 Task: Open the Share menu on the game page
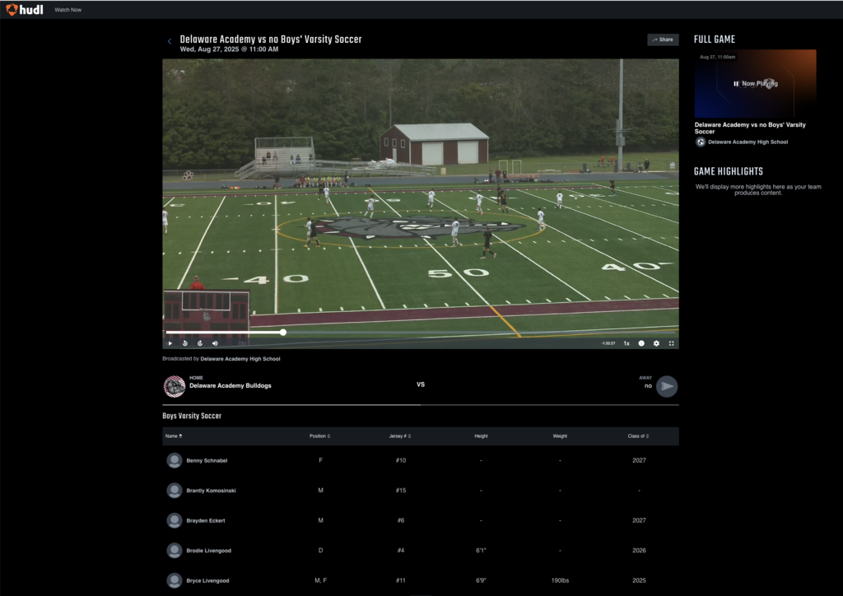click(663, 40)
